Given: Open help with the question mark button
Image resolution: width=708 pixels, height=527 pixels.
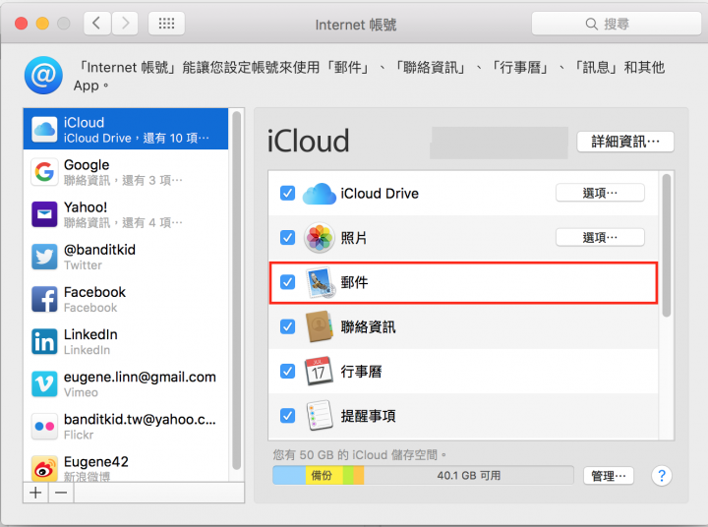Looking at the screenshot, I should pos(662,476).
